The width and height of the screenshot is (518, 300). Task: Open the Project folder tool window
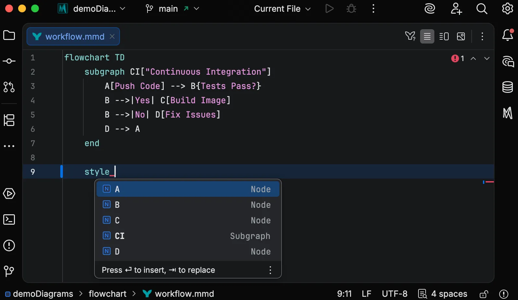click(x=9, y=35)
